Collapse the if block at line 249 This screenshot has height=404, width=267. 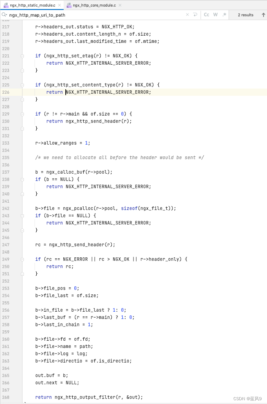click(22, 259)
